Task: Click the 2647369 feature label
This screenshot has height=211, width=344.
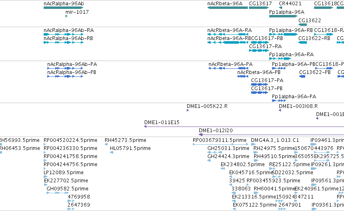Action: tap(79, 205)
